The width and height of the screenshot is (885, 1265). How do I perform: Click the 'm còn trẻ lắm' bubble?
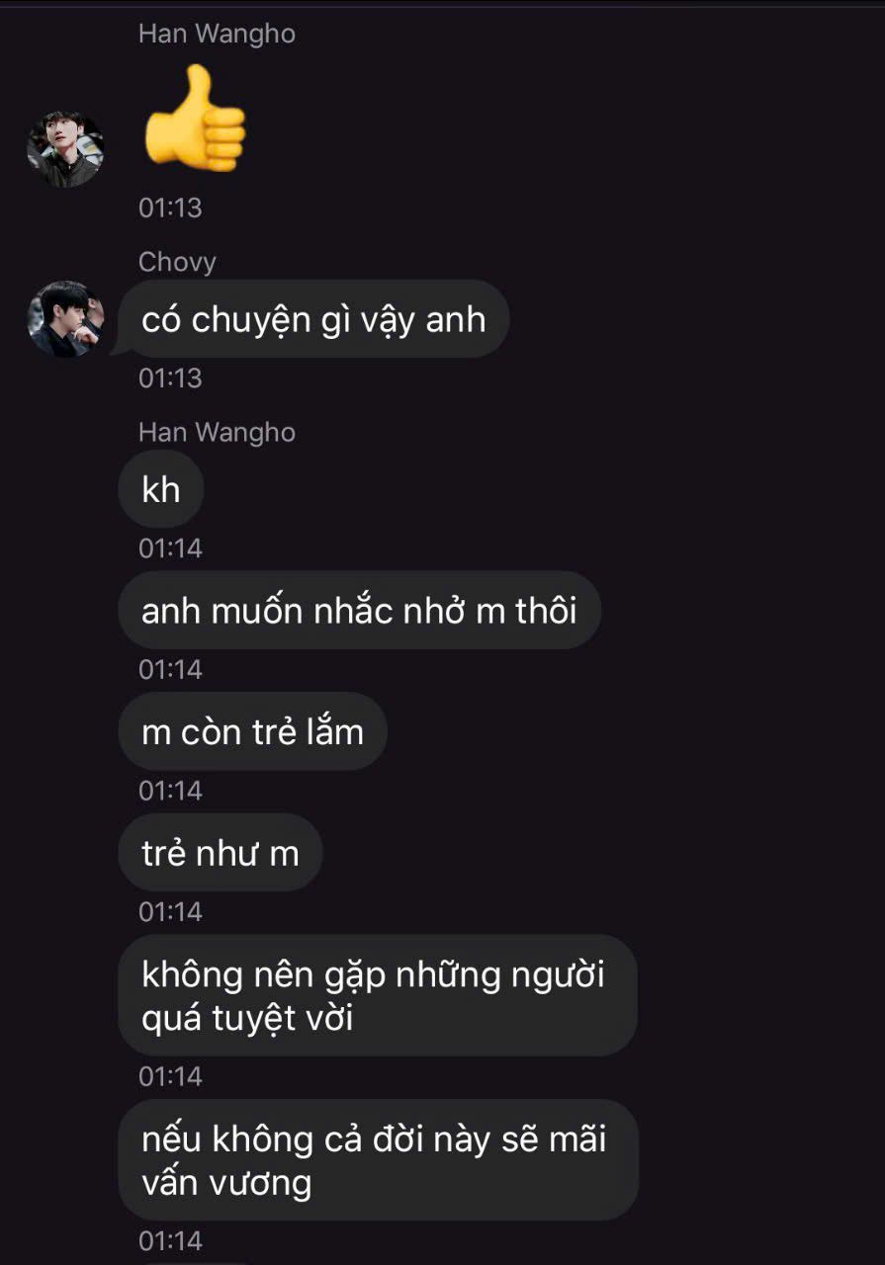pos(252,732)
